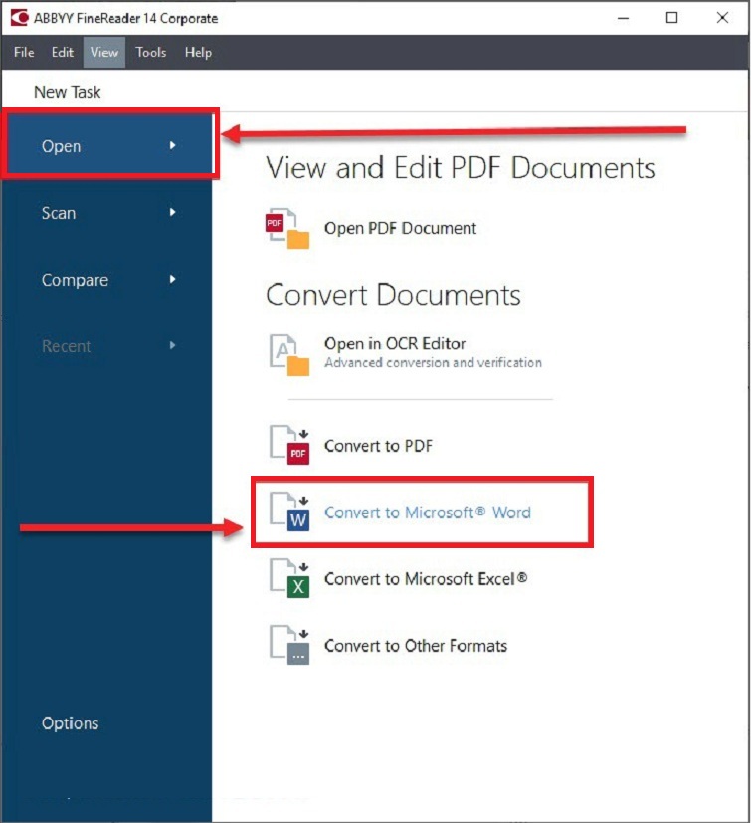Select the Compare tab in sidebar
751x823 pixels.
point(75,280)
